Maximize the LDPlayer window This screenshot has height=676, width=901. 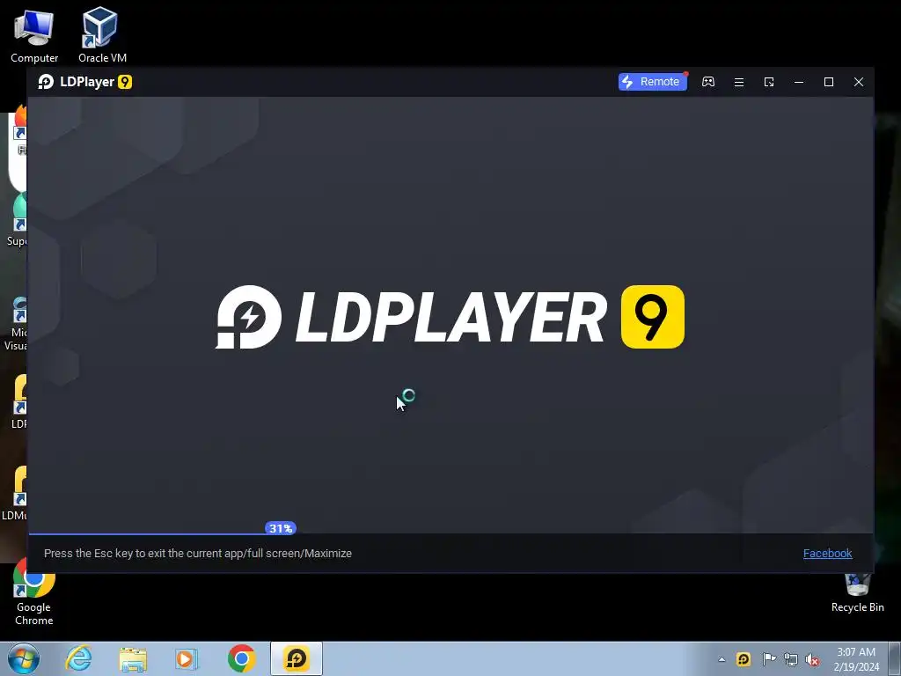coord(829,82)
